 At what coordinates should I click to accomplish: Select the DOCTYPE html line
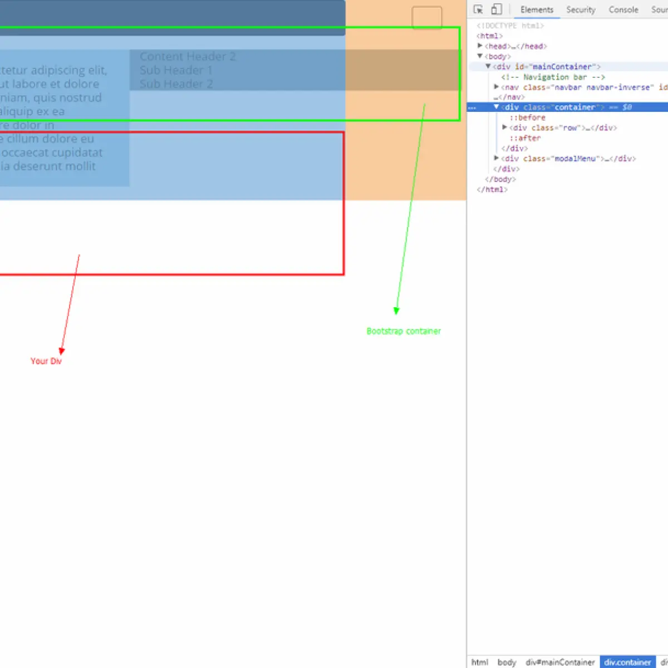(x=510, y=26)
